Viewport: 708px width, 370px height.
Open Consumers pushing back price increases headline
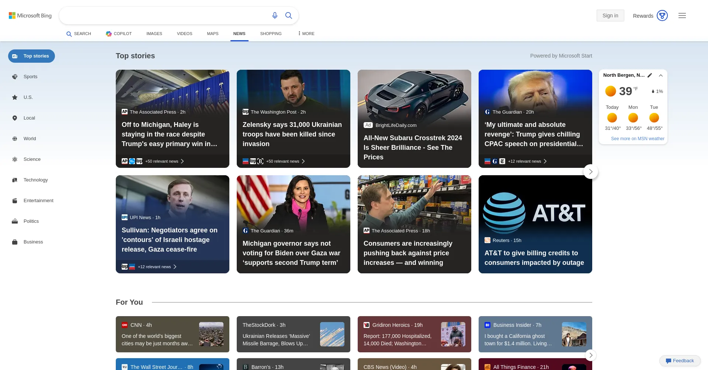[408, 253]
